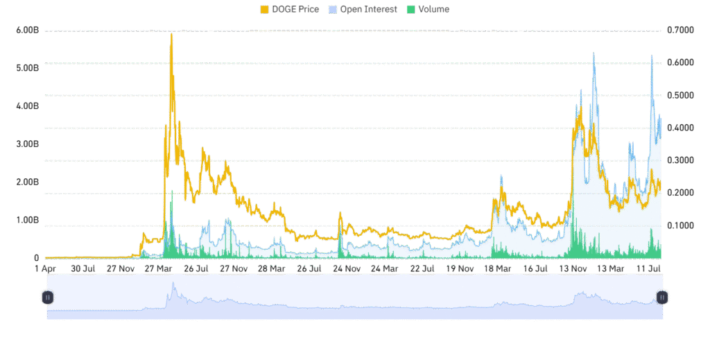Click the '0.7000' right axis label
The width and height of the screenshot is (710, 342).
[x=681, y=31]
